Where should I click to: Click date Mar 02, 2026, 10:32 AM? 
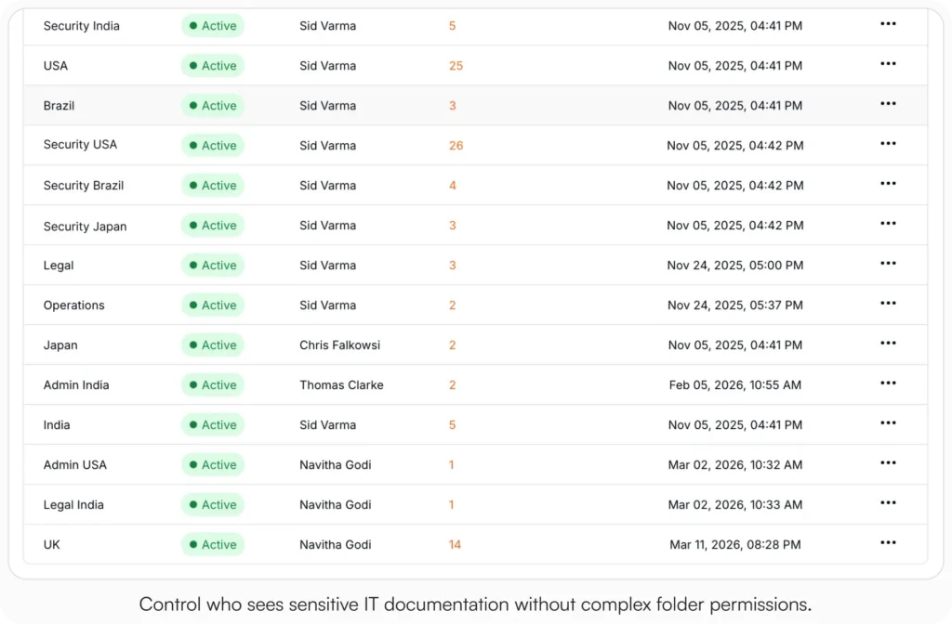tap(734, 465)
